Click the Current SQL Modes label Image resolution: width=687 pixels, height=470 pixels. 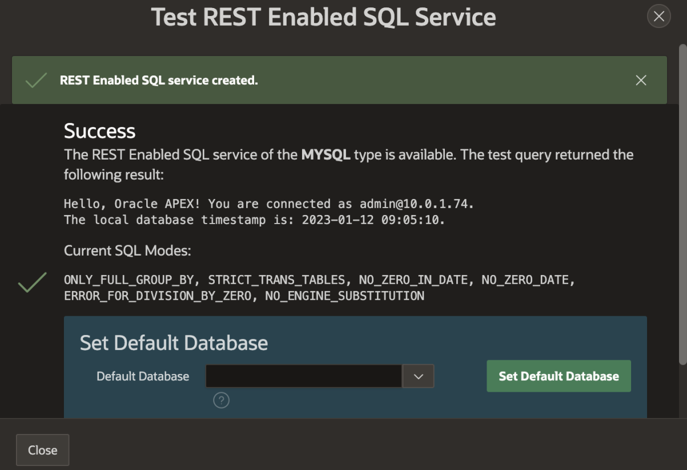tap(127, 250)
